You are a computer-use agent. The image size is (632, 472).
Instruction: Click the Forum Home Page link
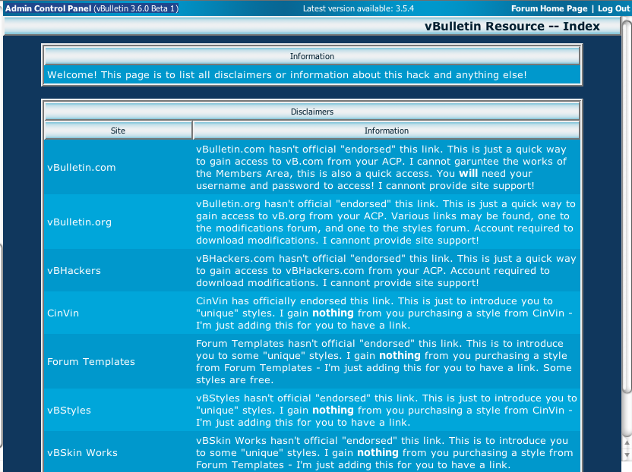tap(548, 8)
